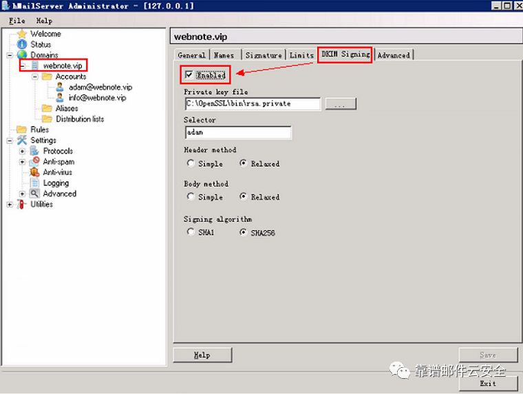Click the Exit button
The image size is (523, 394).
[488, 383]
